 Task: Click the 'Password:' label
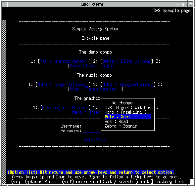coord(71,131)
